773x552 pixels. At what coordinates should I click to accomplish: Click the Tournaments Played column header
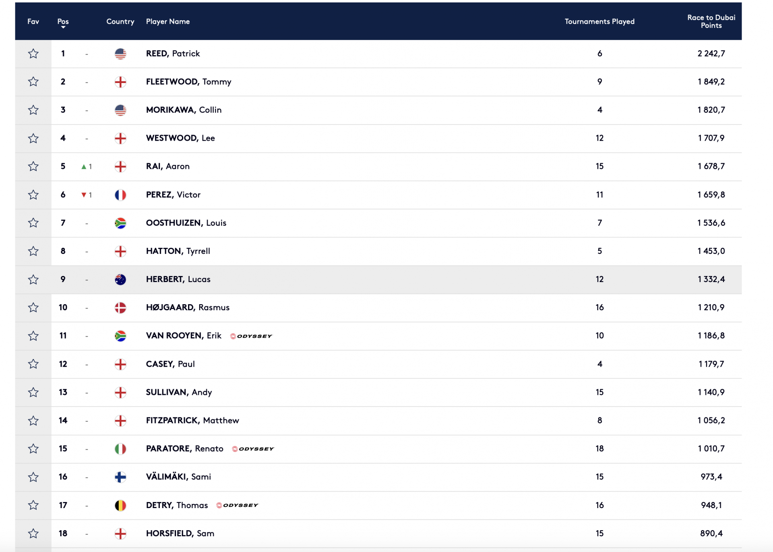coord(599,21)
